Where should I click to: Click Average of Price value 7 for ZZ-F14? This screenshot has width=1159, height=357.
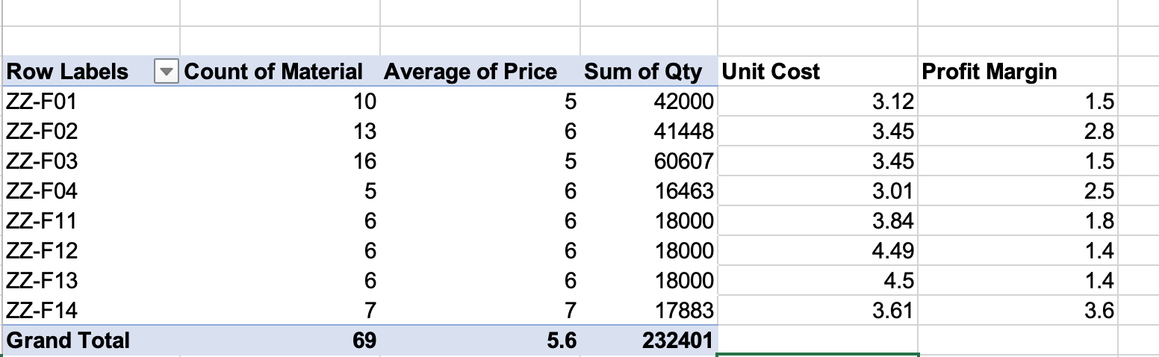[571, 310]
